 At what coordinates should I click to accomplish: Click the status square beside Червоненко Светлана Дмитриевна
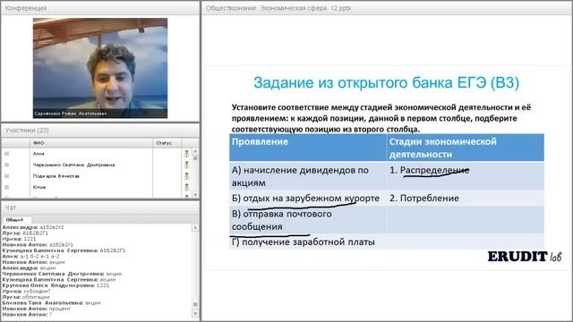6,165
